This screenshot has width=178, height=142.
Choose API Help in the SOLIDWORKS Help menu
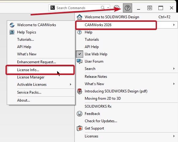92,47
